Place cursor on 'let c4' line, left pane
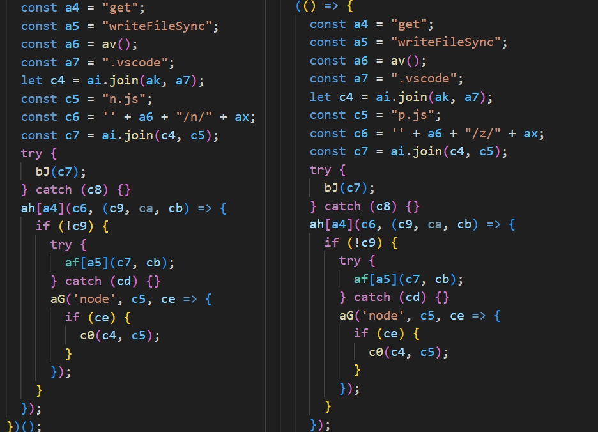598x432 pixels. tap(112, 81)
